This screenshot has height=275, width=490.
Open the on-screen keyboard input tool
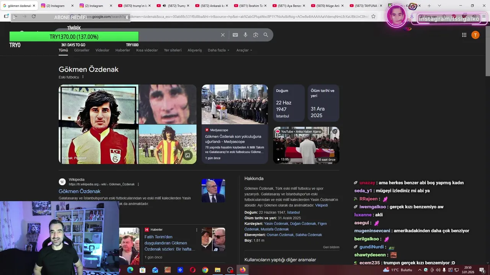235,35
